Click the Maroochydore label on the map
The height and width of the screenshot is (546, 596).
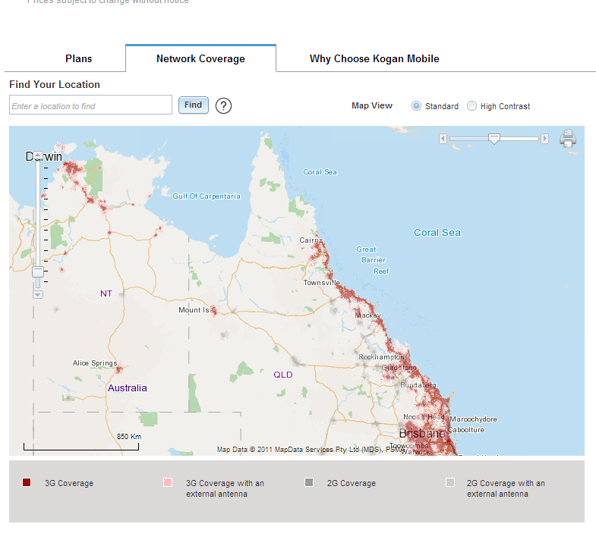tap(473, 419)
